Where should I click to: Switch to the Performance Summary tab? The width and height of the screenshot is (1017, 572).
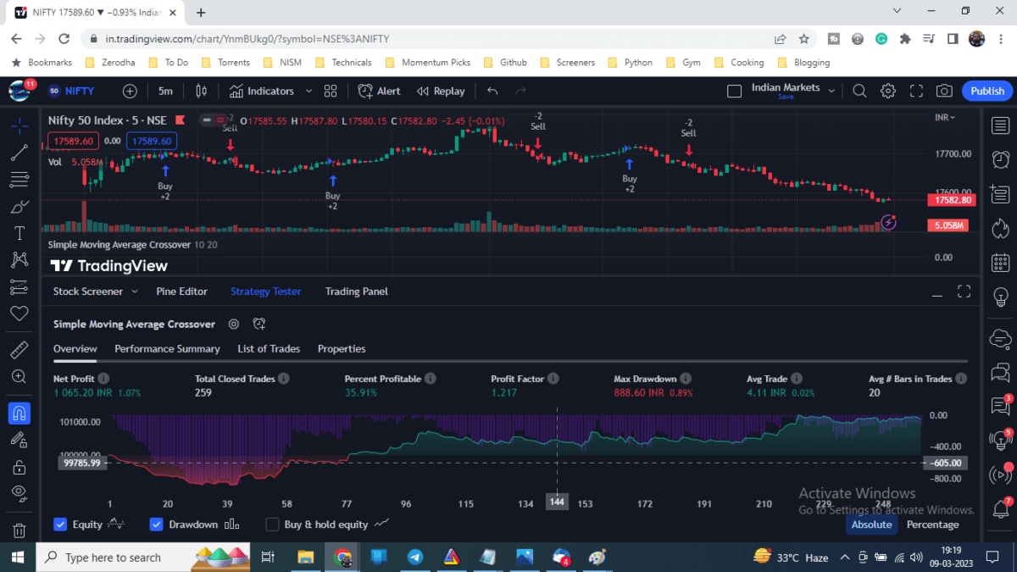pos(167,348)
